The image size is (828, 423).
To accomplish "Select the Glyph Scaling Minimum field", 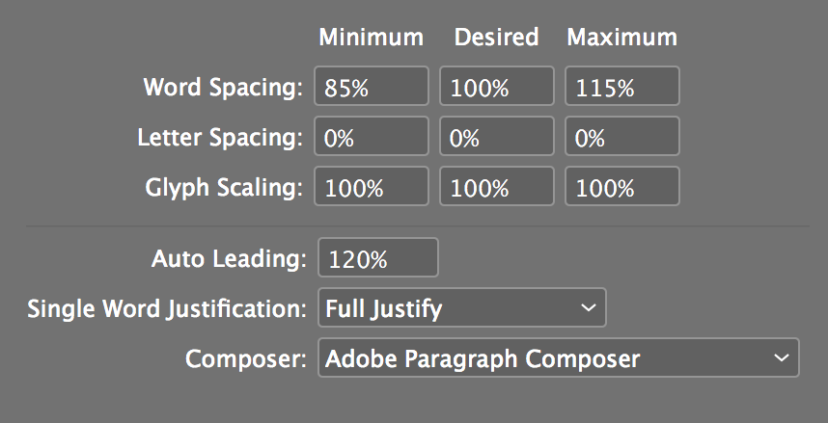I will pos(372,187).
